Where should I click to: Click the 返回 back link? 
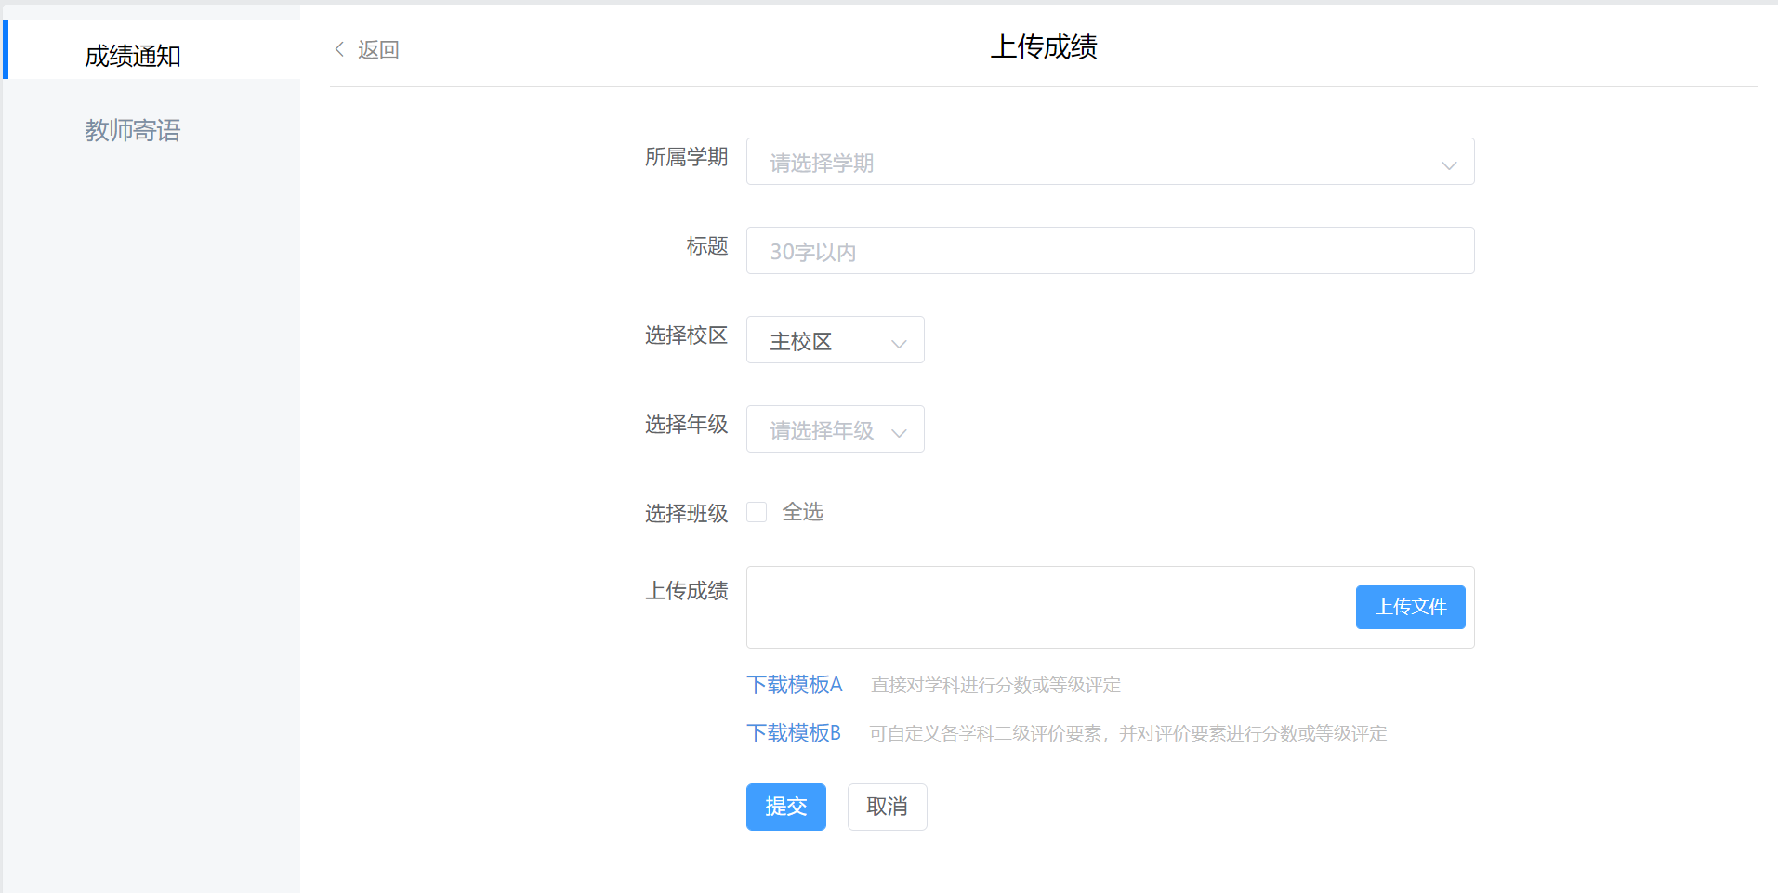(x=378, y=50)
